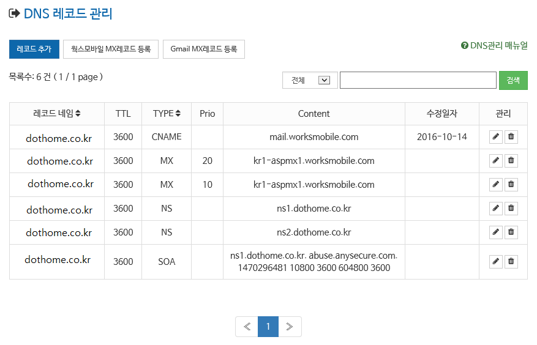The image size is (537, 345).
Task: Click the arrow icon beside DNS 레코드 관리 title
Action: [x=14, y=13]
